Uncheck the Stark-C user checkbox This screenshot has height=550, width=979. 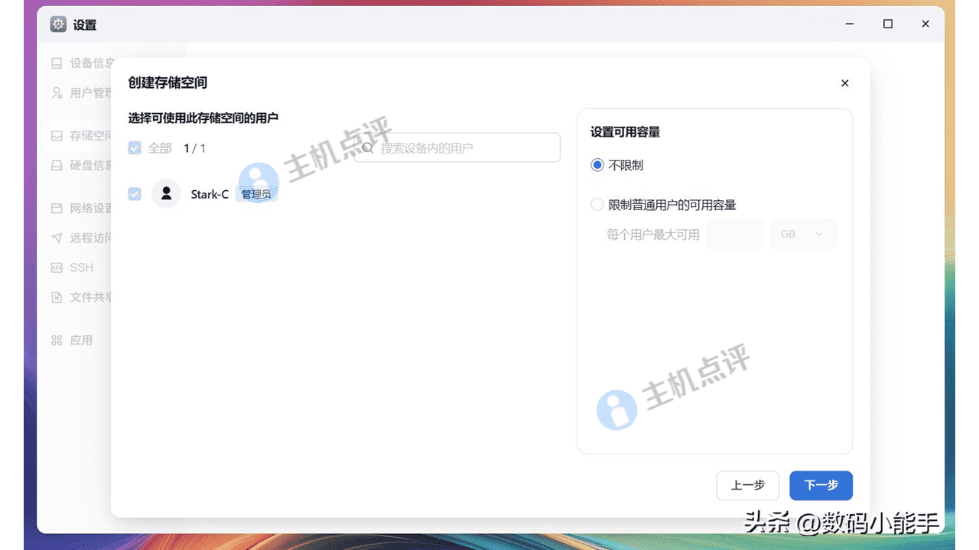coord(135,194)
